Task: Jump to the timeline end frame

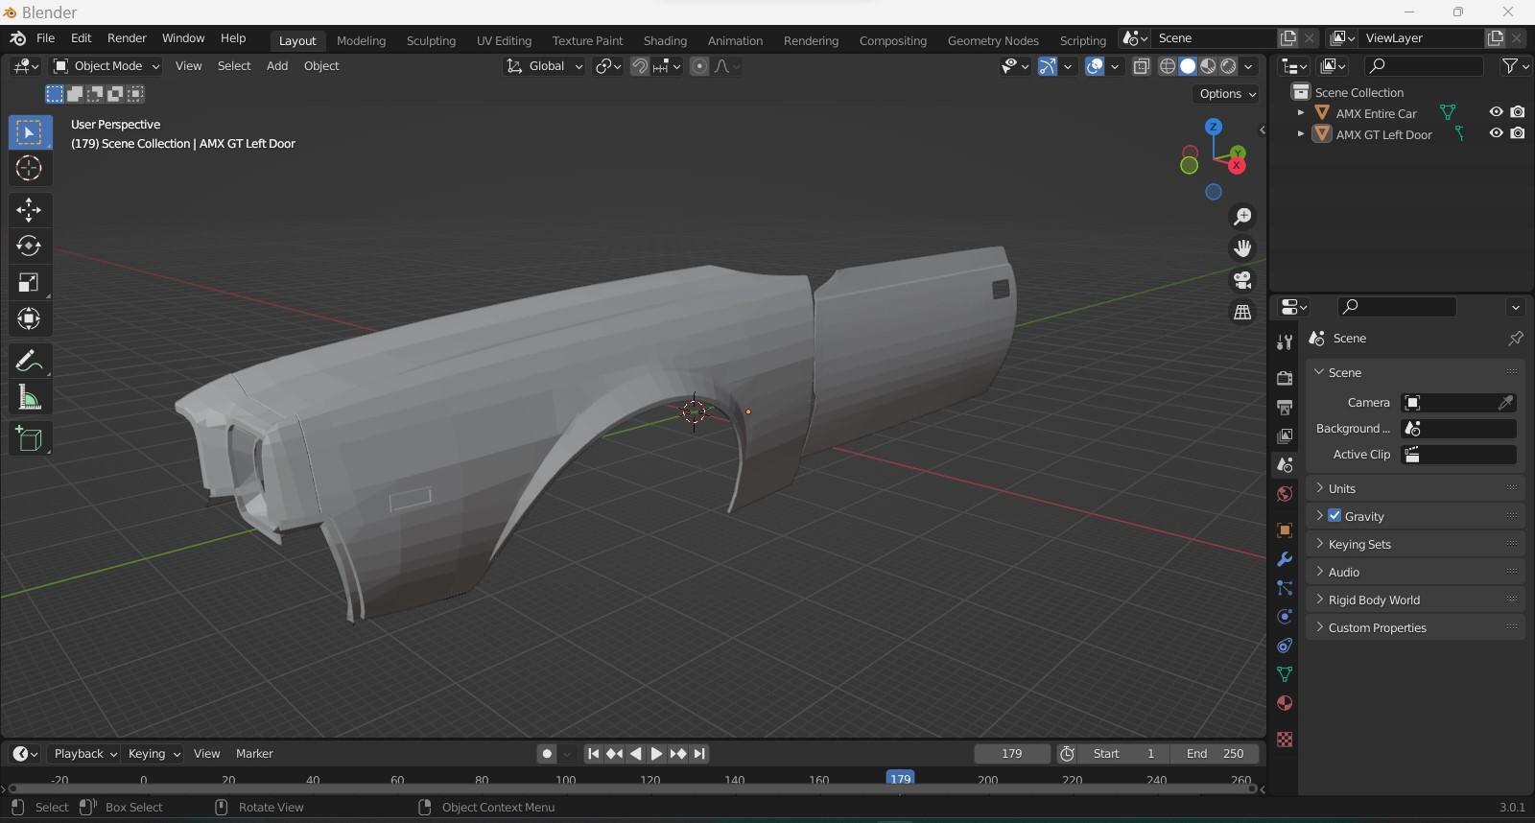Action: pyautogui.click(x=699, y=754)
